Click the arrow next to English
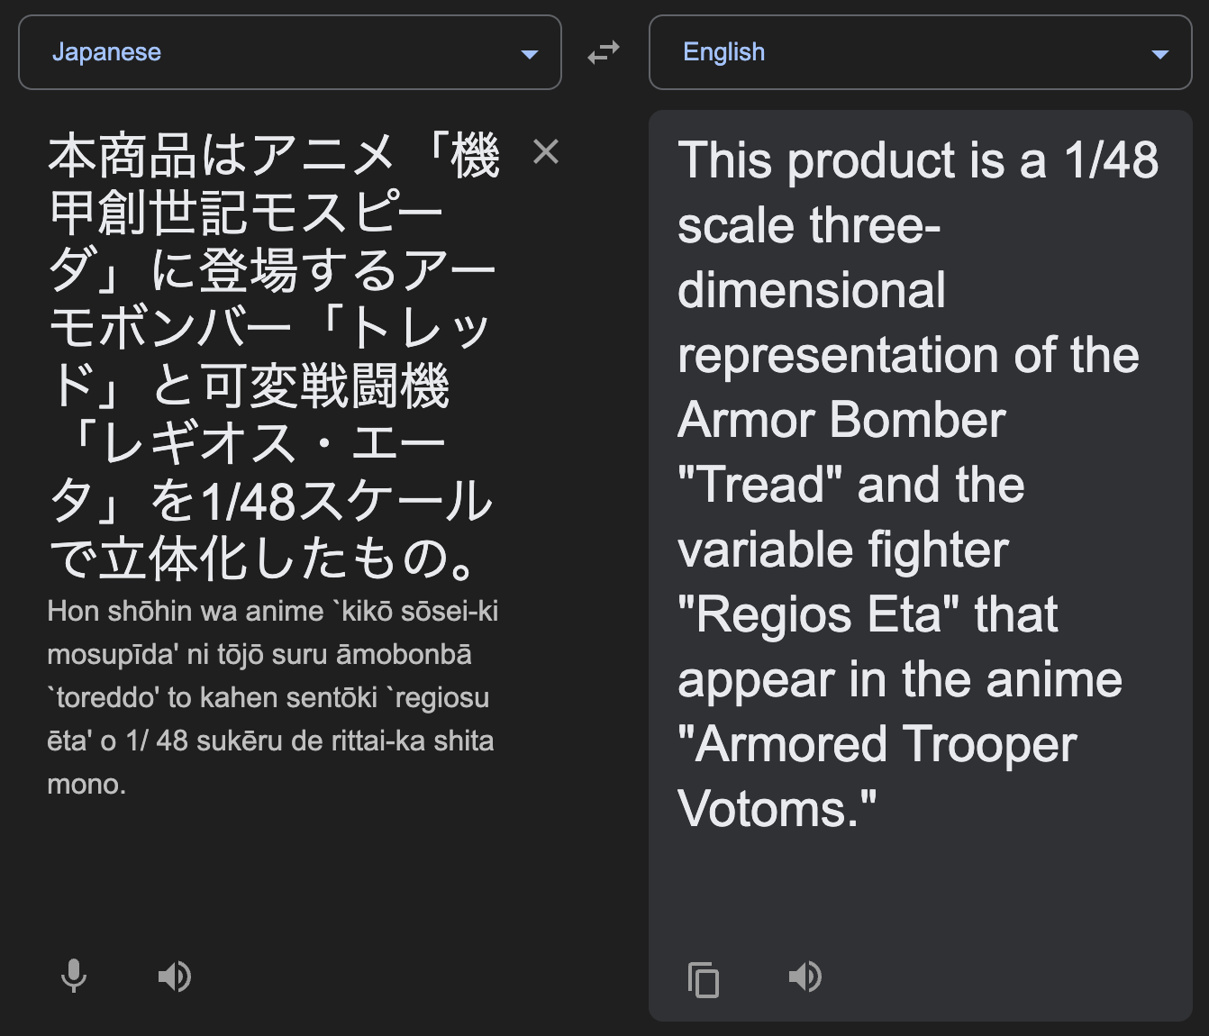The height and width of the screenshot is (1036, 1209). coord(1160,55)
